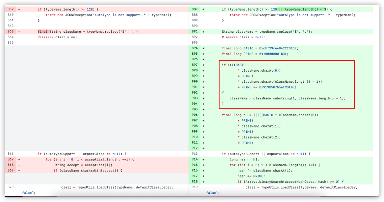Click line number 918 beside the Arrays.binarySearch line
Viewport: 384px width, 202px height.
tap(195, 182)
